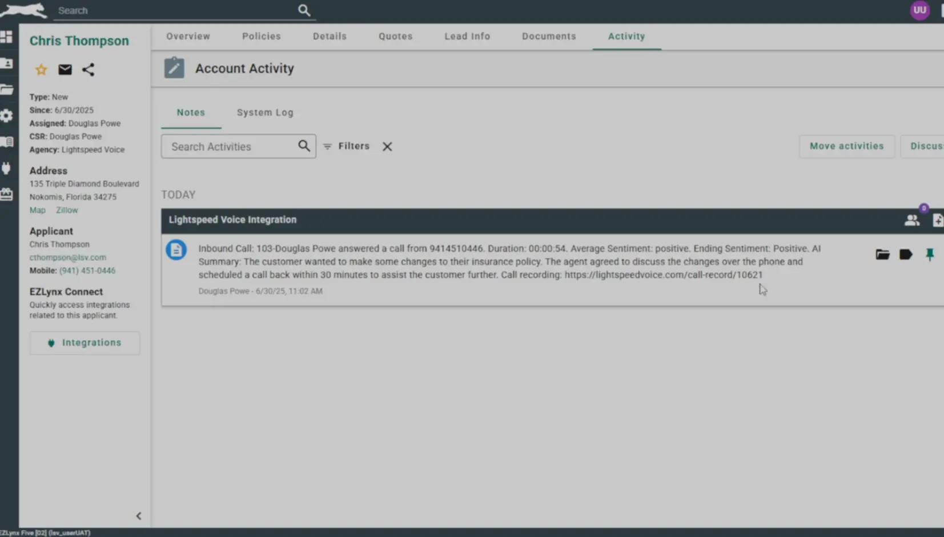Click the Account Activity notepad icon
This screenshot has width=944, height=537.
(x=174, y=68)
